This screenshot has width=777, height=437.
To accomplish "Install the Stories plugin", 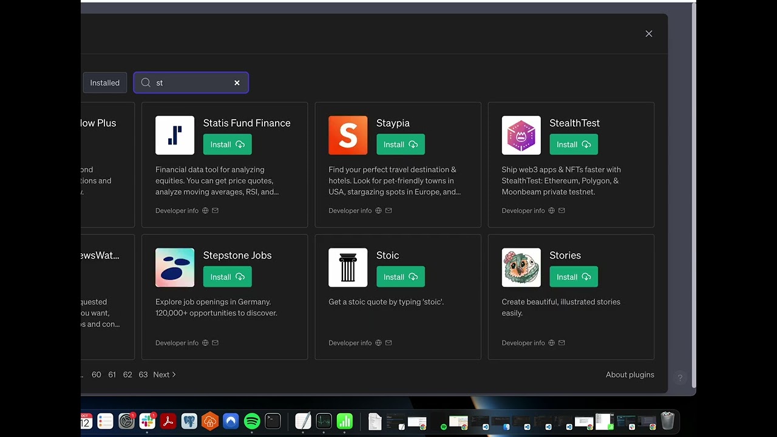I will [574, 277].
